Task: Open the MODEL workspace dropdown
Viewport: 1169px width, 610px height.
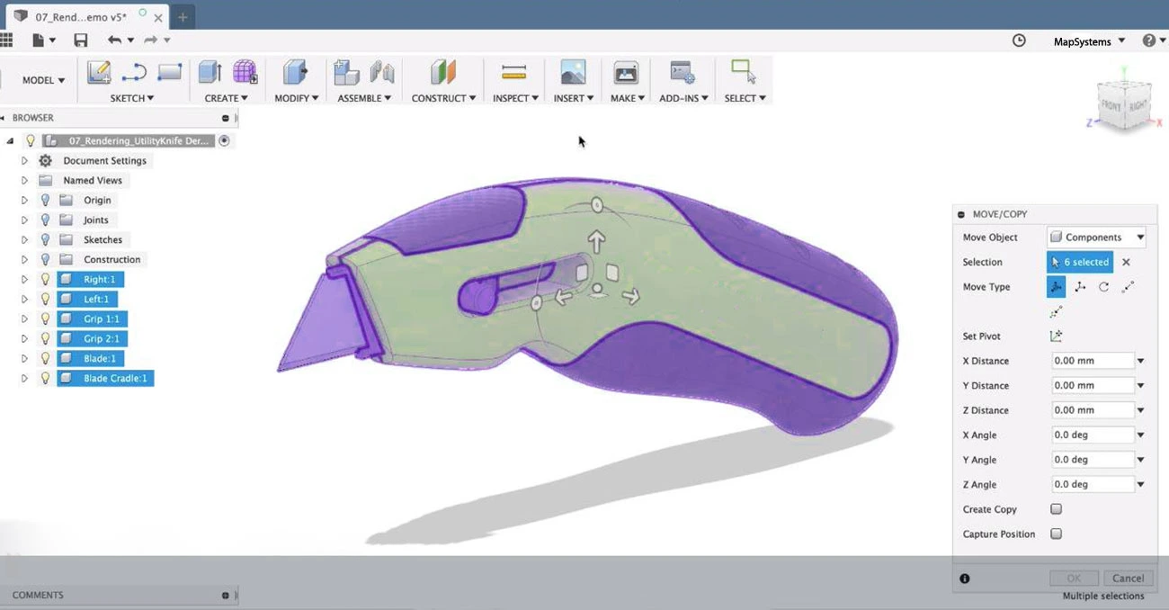Action: tap(43, 80)
